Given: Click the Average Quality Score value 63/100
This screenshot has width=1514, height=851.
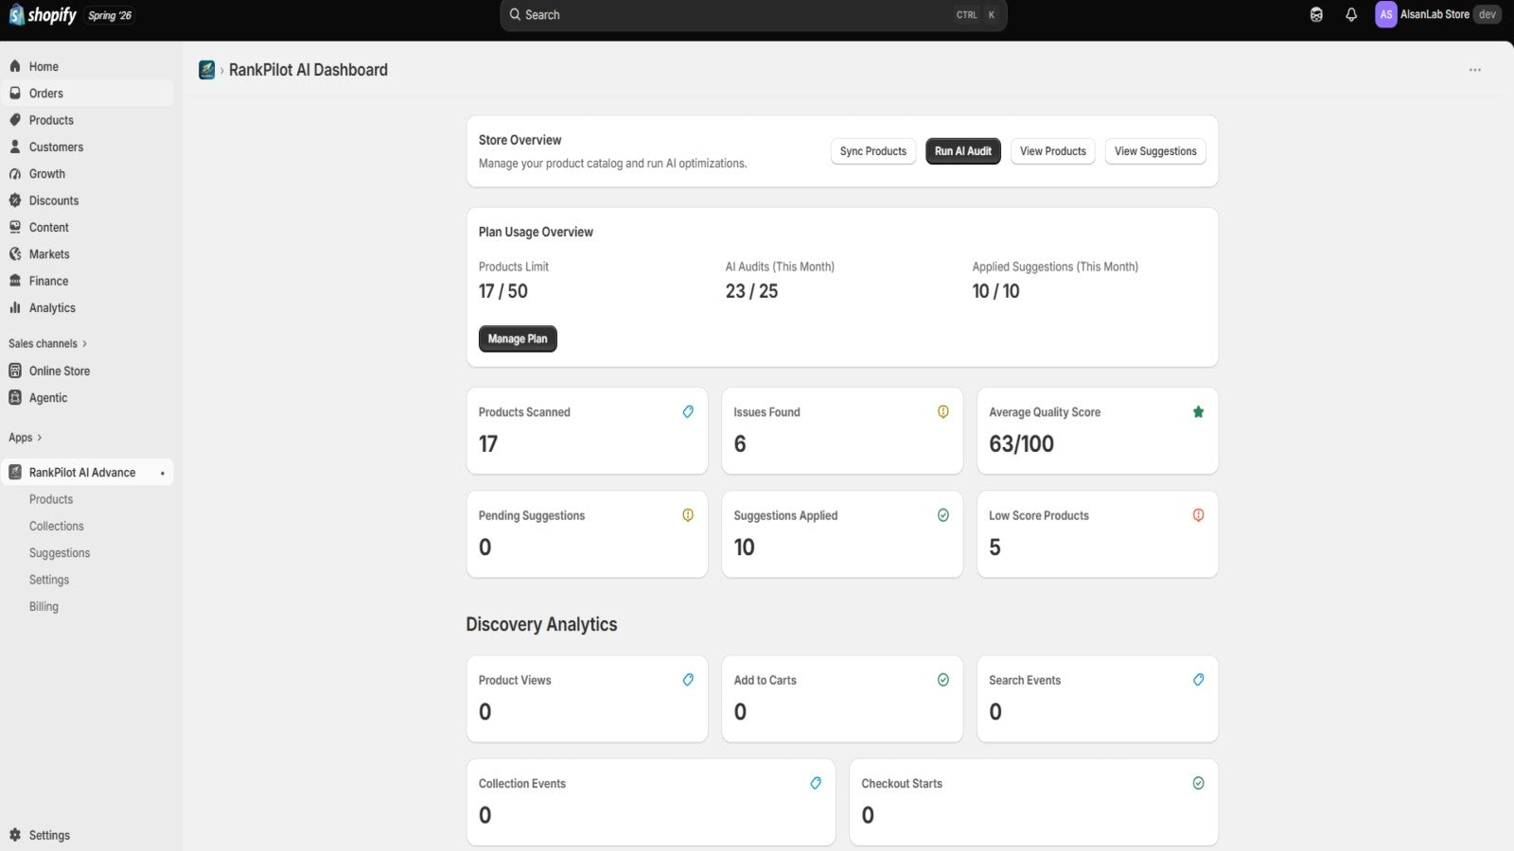Looking at the screenshot, I should (x=1022, y=443).
